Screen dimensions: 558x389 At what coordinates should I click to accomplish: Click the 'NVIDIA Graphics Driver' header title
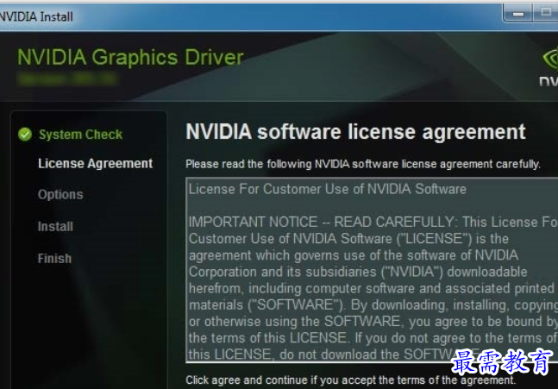click(130, 57)
